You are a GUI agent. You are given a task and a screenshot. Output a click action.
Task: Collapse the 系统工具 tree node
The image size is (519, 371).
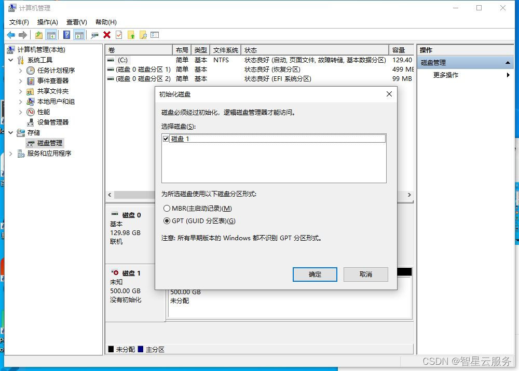click(x=11, y=60)
